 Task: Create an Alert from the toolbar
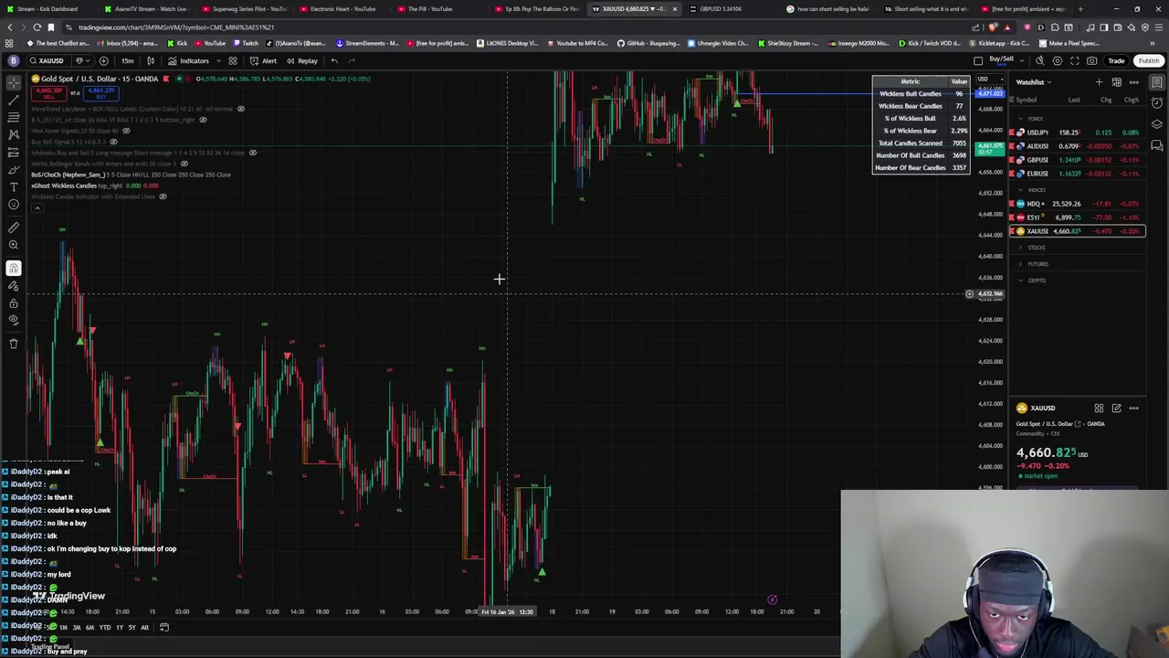(264, 60)
